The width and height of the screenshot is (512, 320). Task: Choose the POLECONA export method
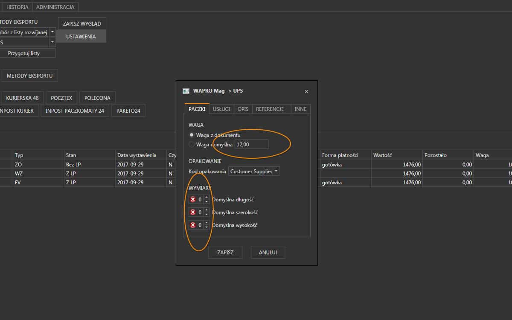[97, 98]
